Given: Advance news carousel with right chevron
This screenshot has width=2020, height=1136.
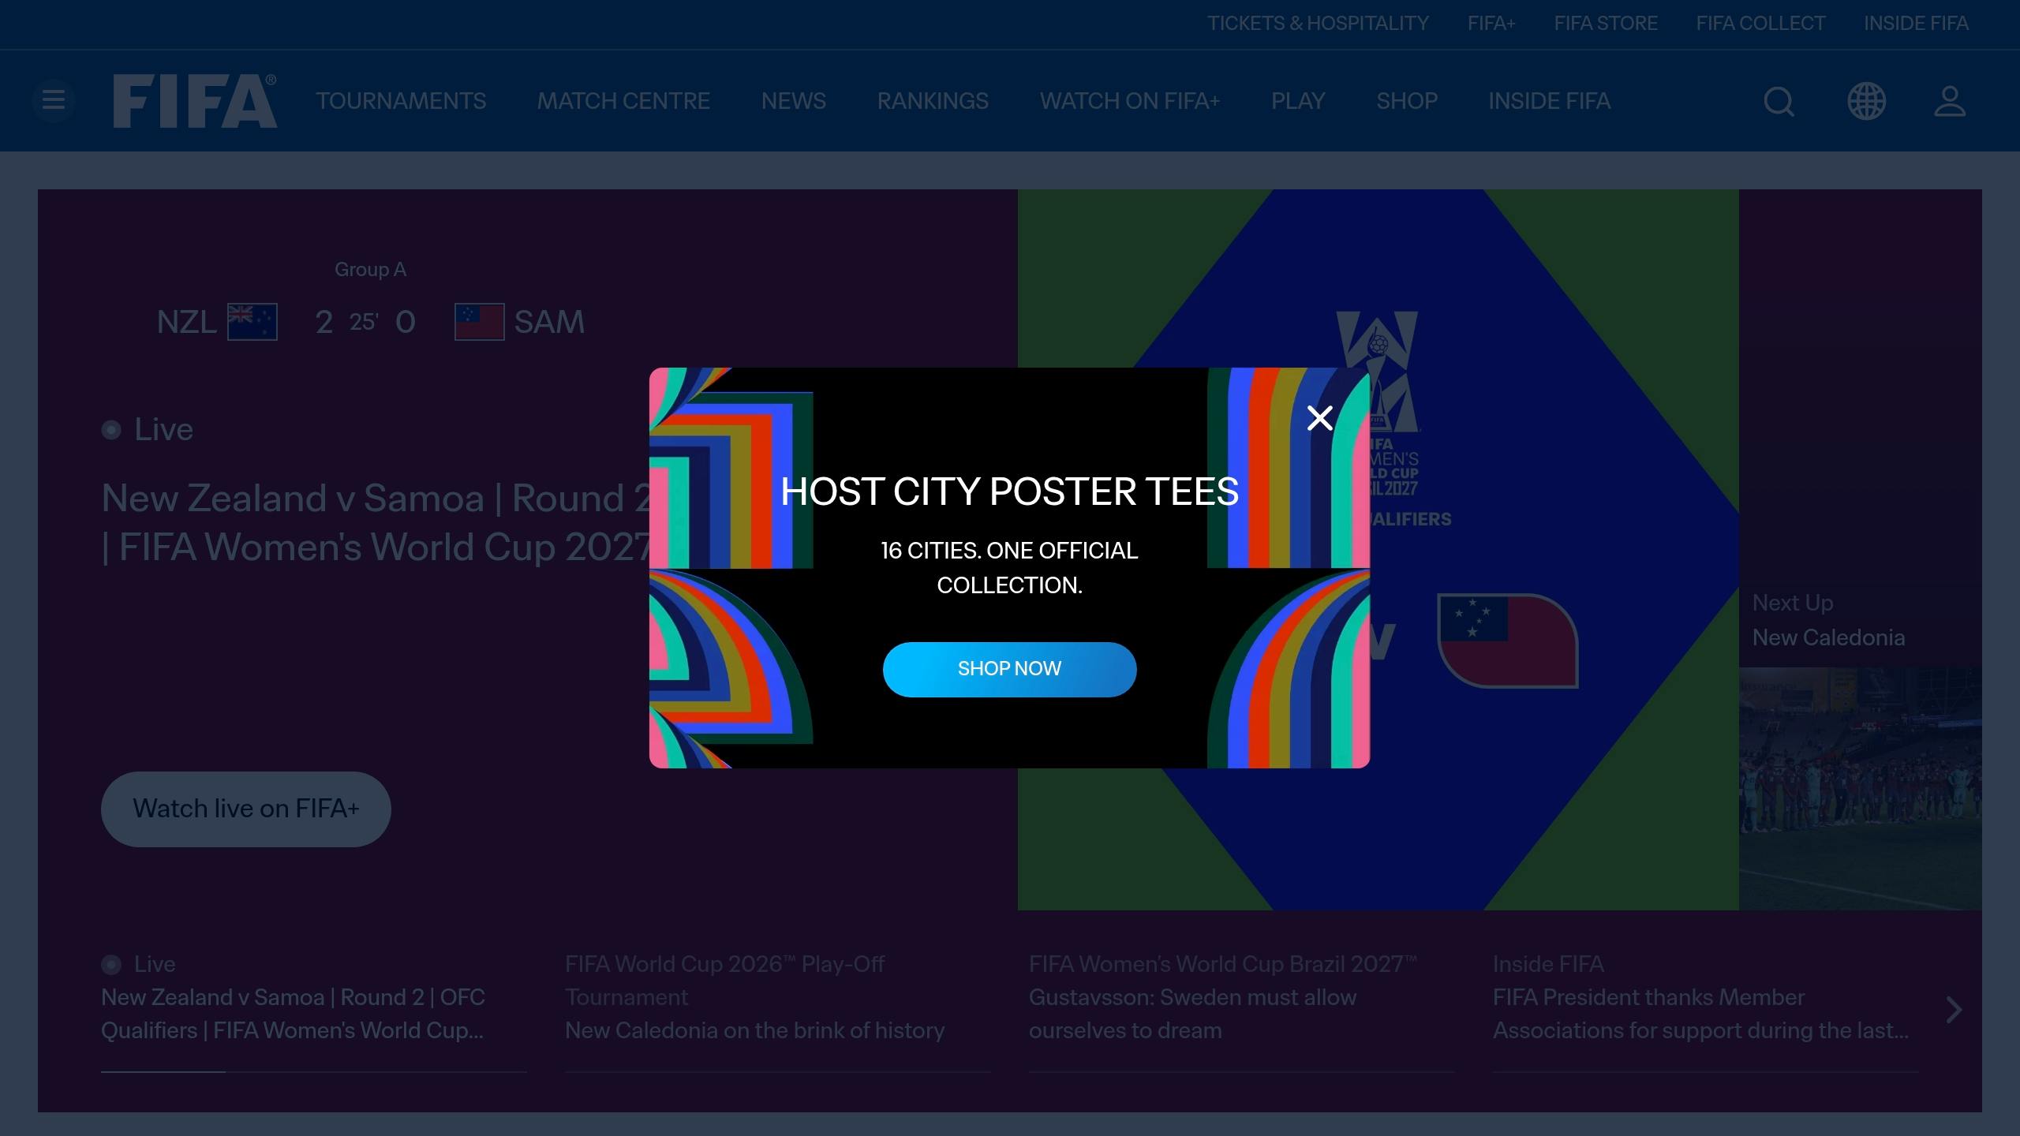Looking at the screenshot, I should 1954,1010.
